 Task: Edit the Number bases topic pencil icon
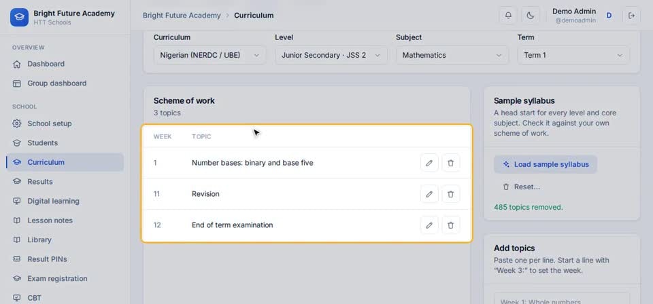pos(429,163)
